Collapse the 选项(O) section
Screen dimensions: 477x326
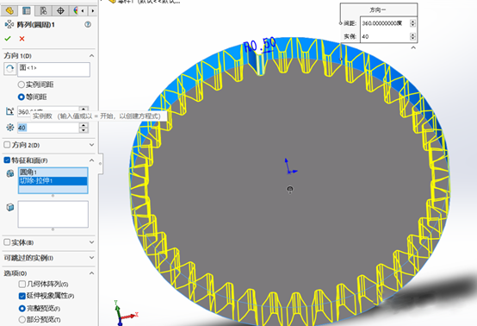click(x=91, y=273)
